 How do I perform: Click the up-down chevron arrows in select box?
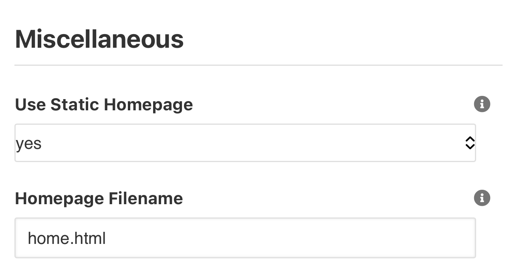click(x=470, y=143)
